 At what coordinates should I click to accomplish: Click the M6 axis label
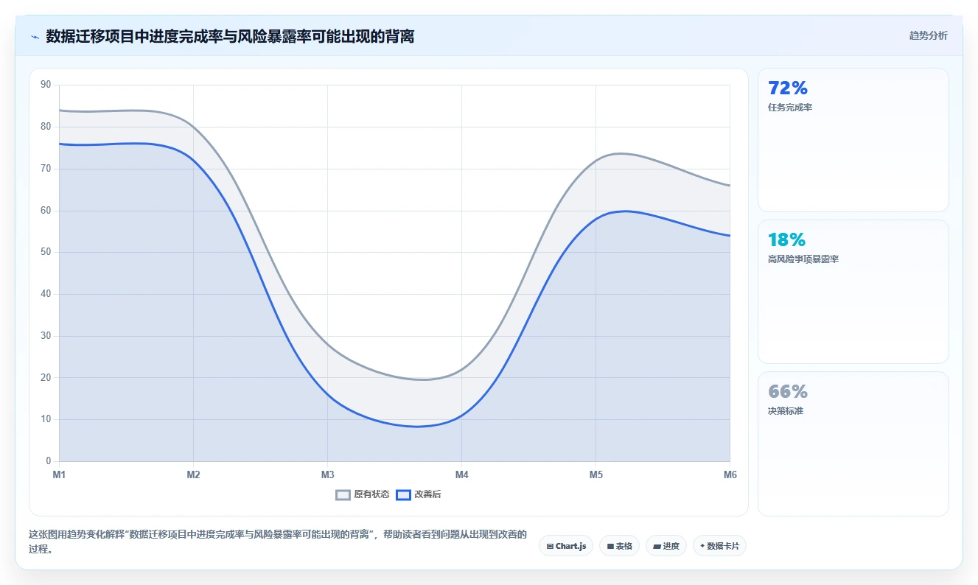[x=730, y=474]
